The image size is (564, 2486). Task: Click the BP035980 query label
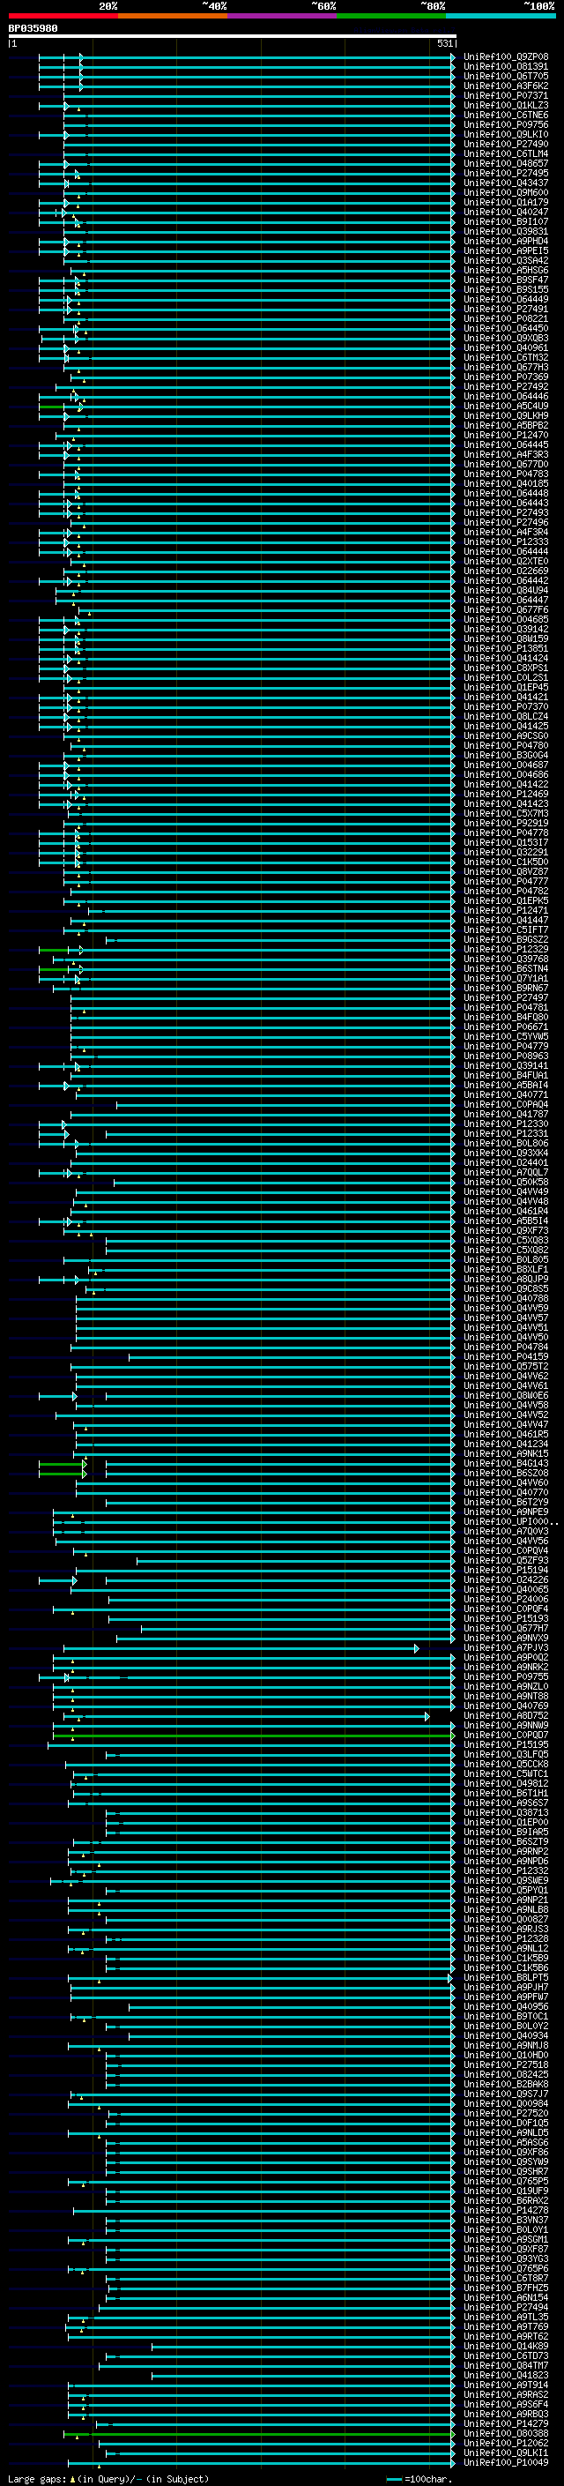coord(33,29)
